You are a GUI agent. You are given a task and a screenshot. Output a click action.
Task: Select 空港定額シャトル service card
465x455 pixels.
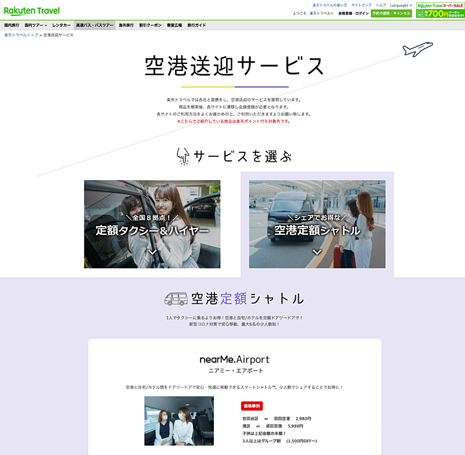point(317,224)
